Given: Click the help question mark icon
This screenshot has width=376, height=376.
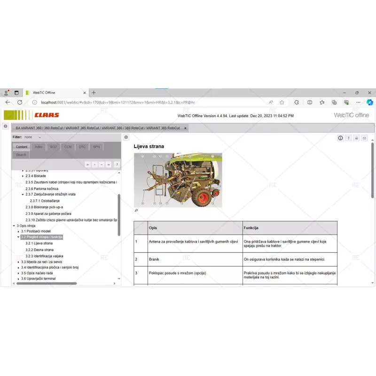Looking at the screenshot, I should [348, 138].
